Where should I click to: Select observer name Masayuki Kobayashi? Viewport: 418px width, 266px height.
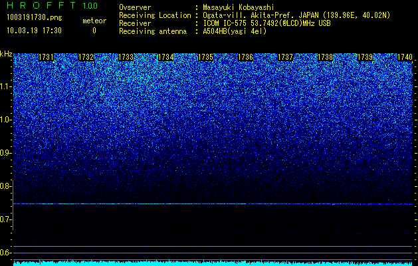(x=239, y=7)
